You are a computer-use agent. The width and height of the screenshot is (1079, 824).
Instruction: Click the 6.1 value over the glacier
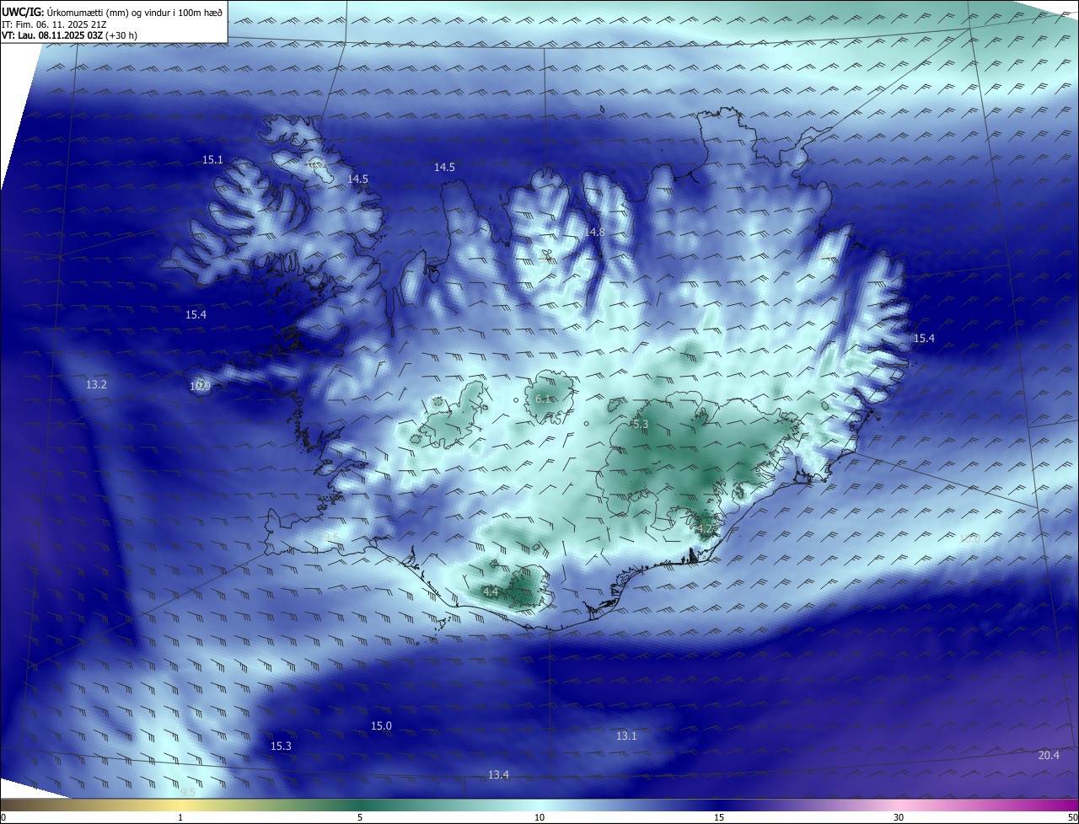coord(543,399)
